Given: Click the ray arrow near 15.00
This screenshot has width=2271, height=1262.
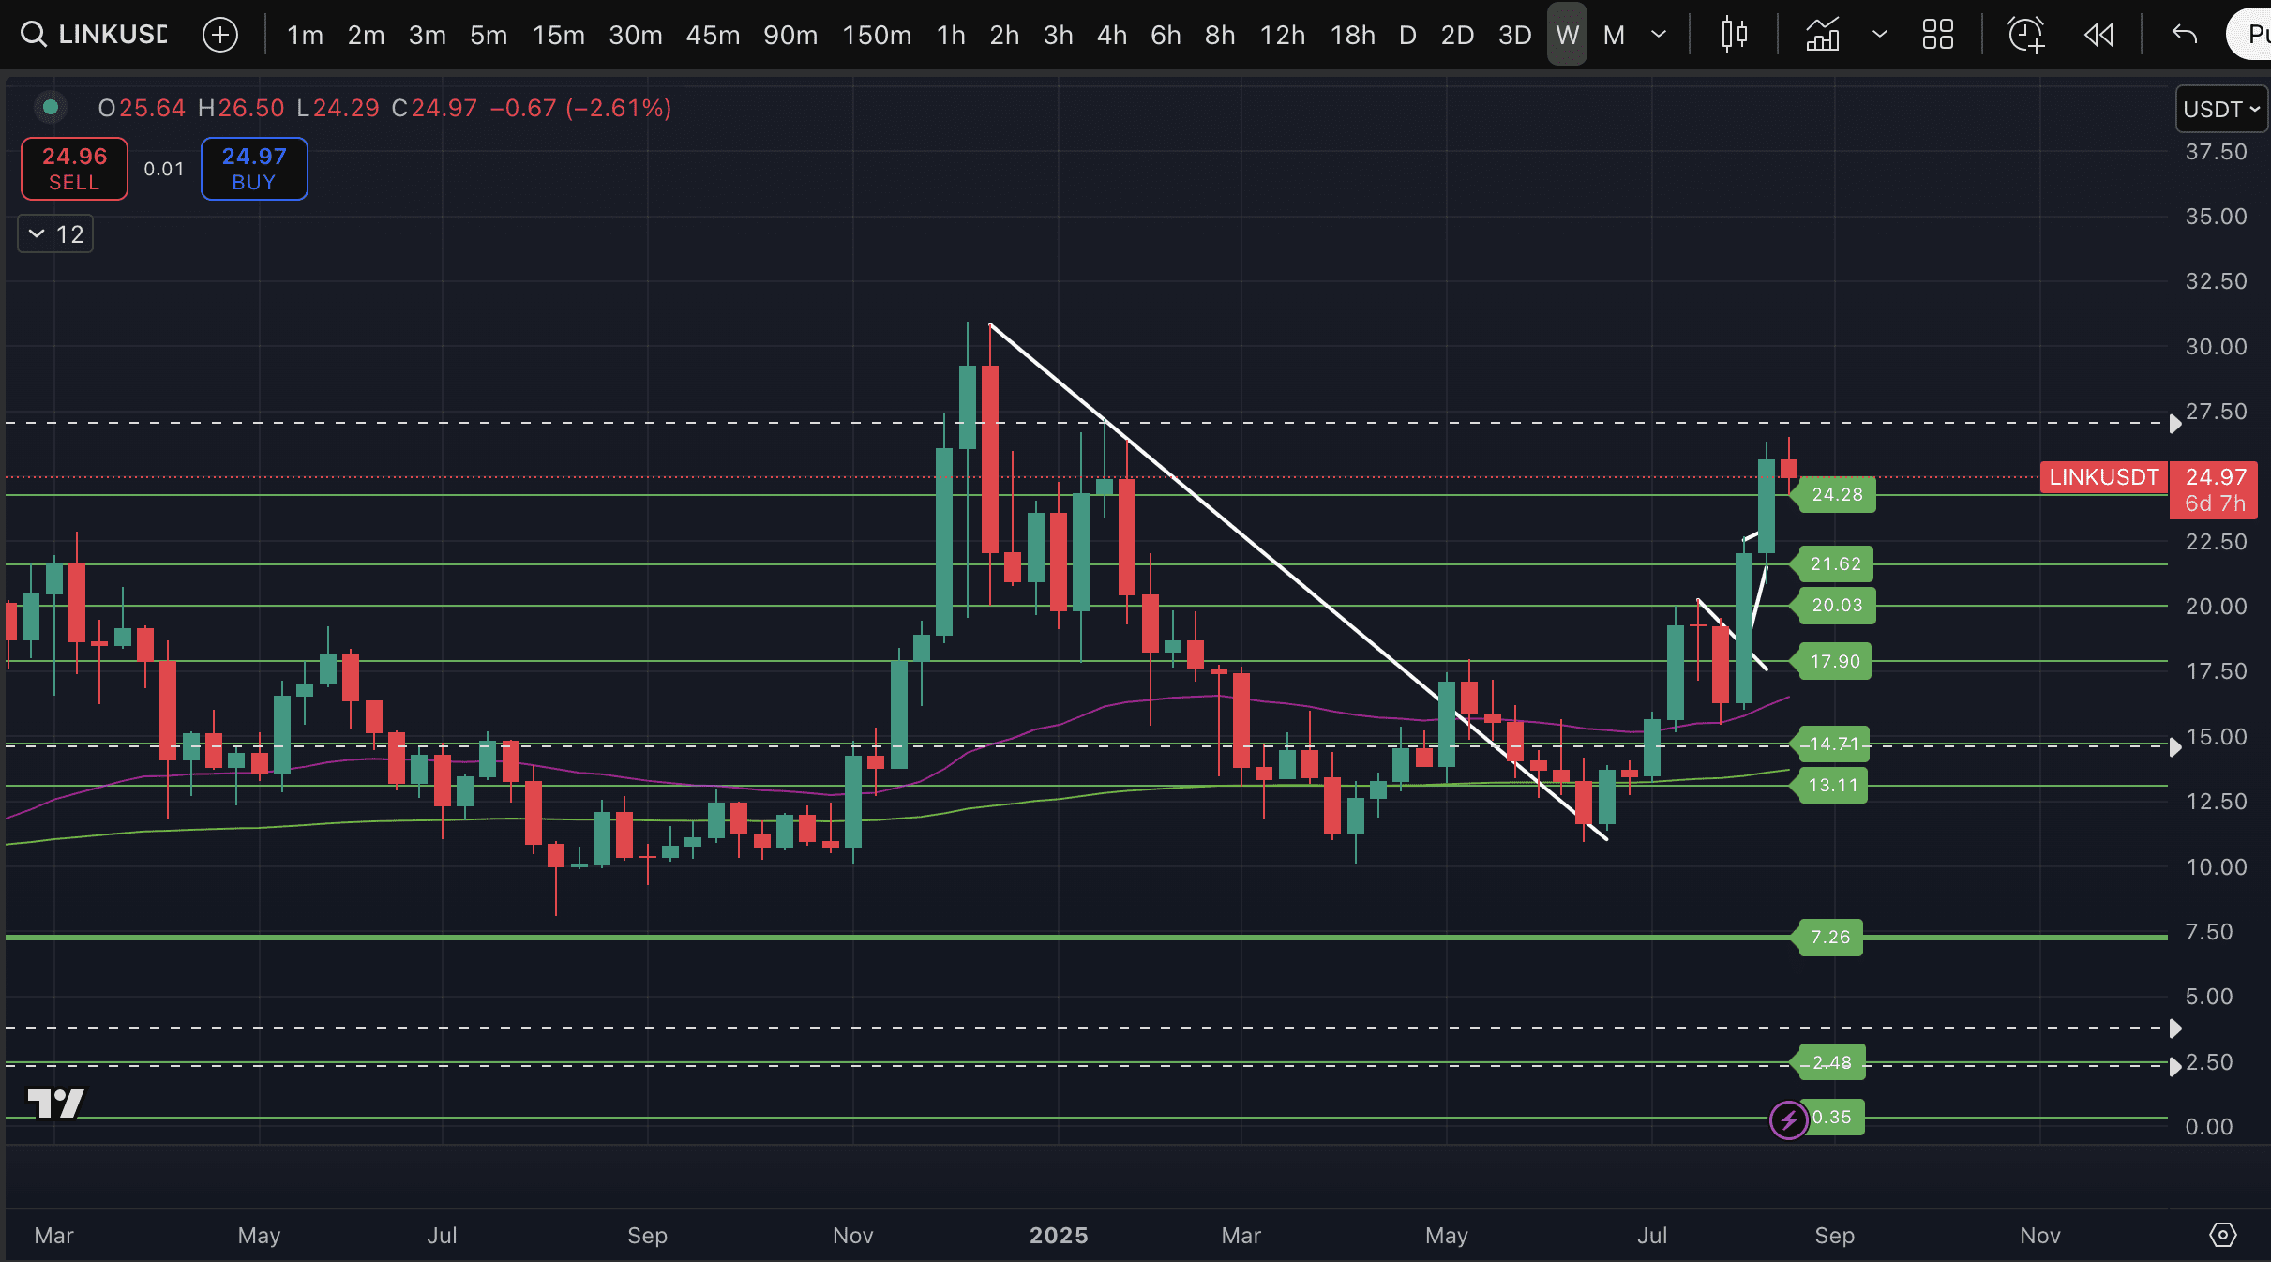Looking at the screenshot, I should 2174,746.
